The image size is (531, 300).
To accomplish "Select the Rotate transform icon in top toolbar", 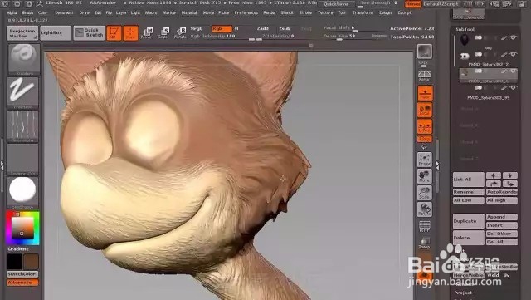I will tap(181, 33).
